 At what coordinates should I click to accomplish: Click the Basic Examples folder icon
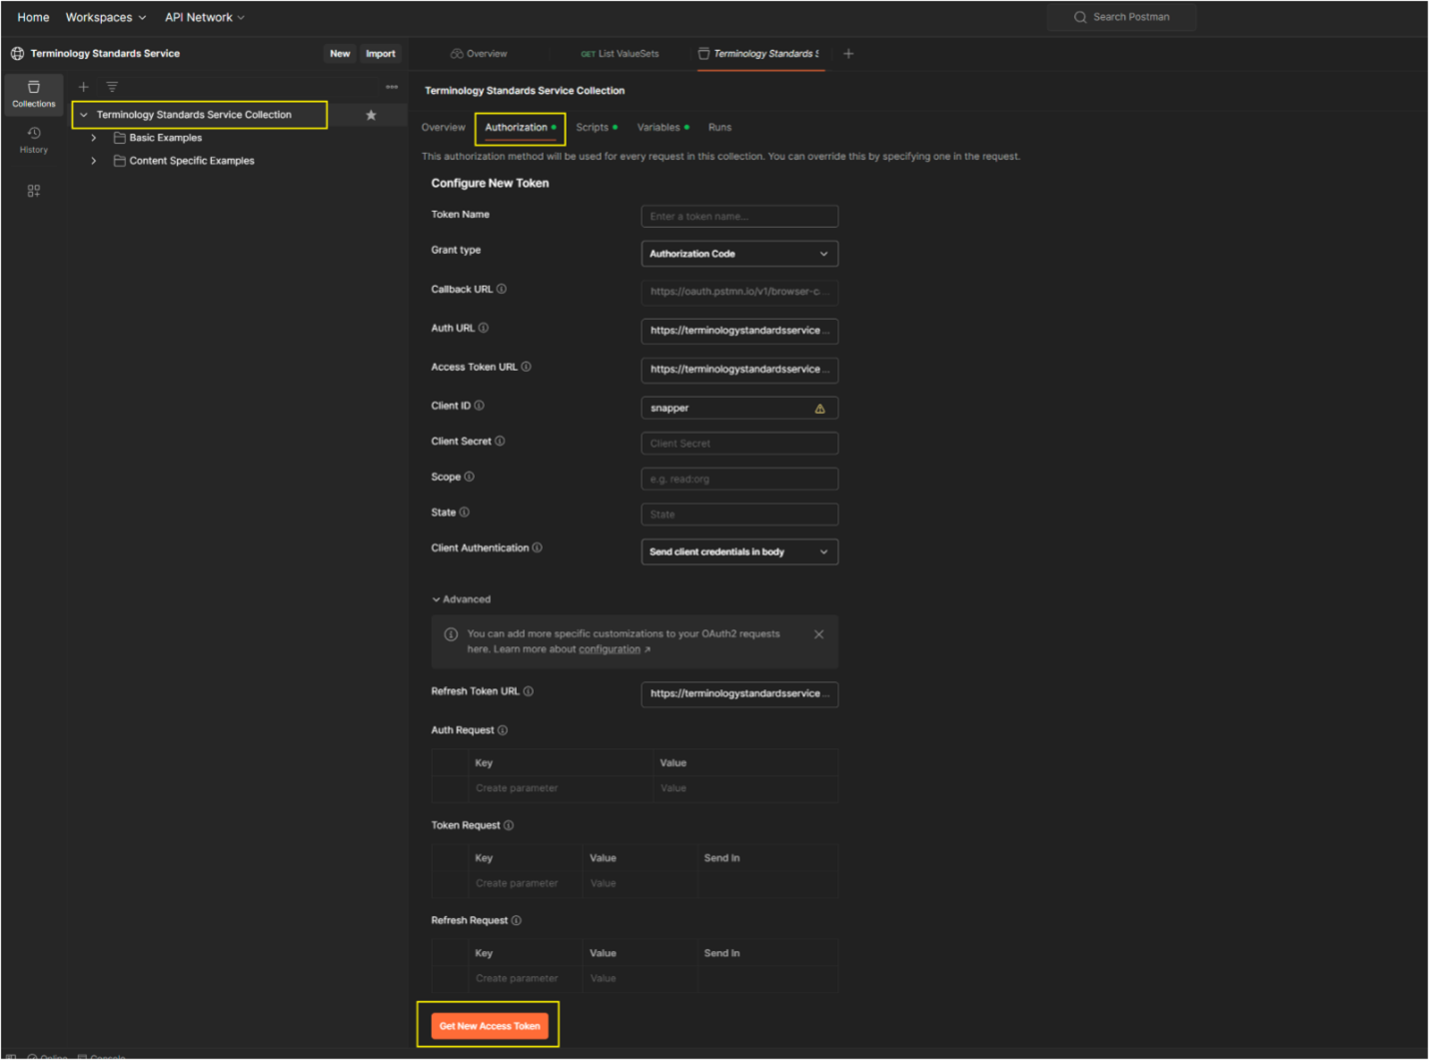120,138
